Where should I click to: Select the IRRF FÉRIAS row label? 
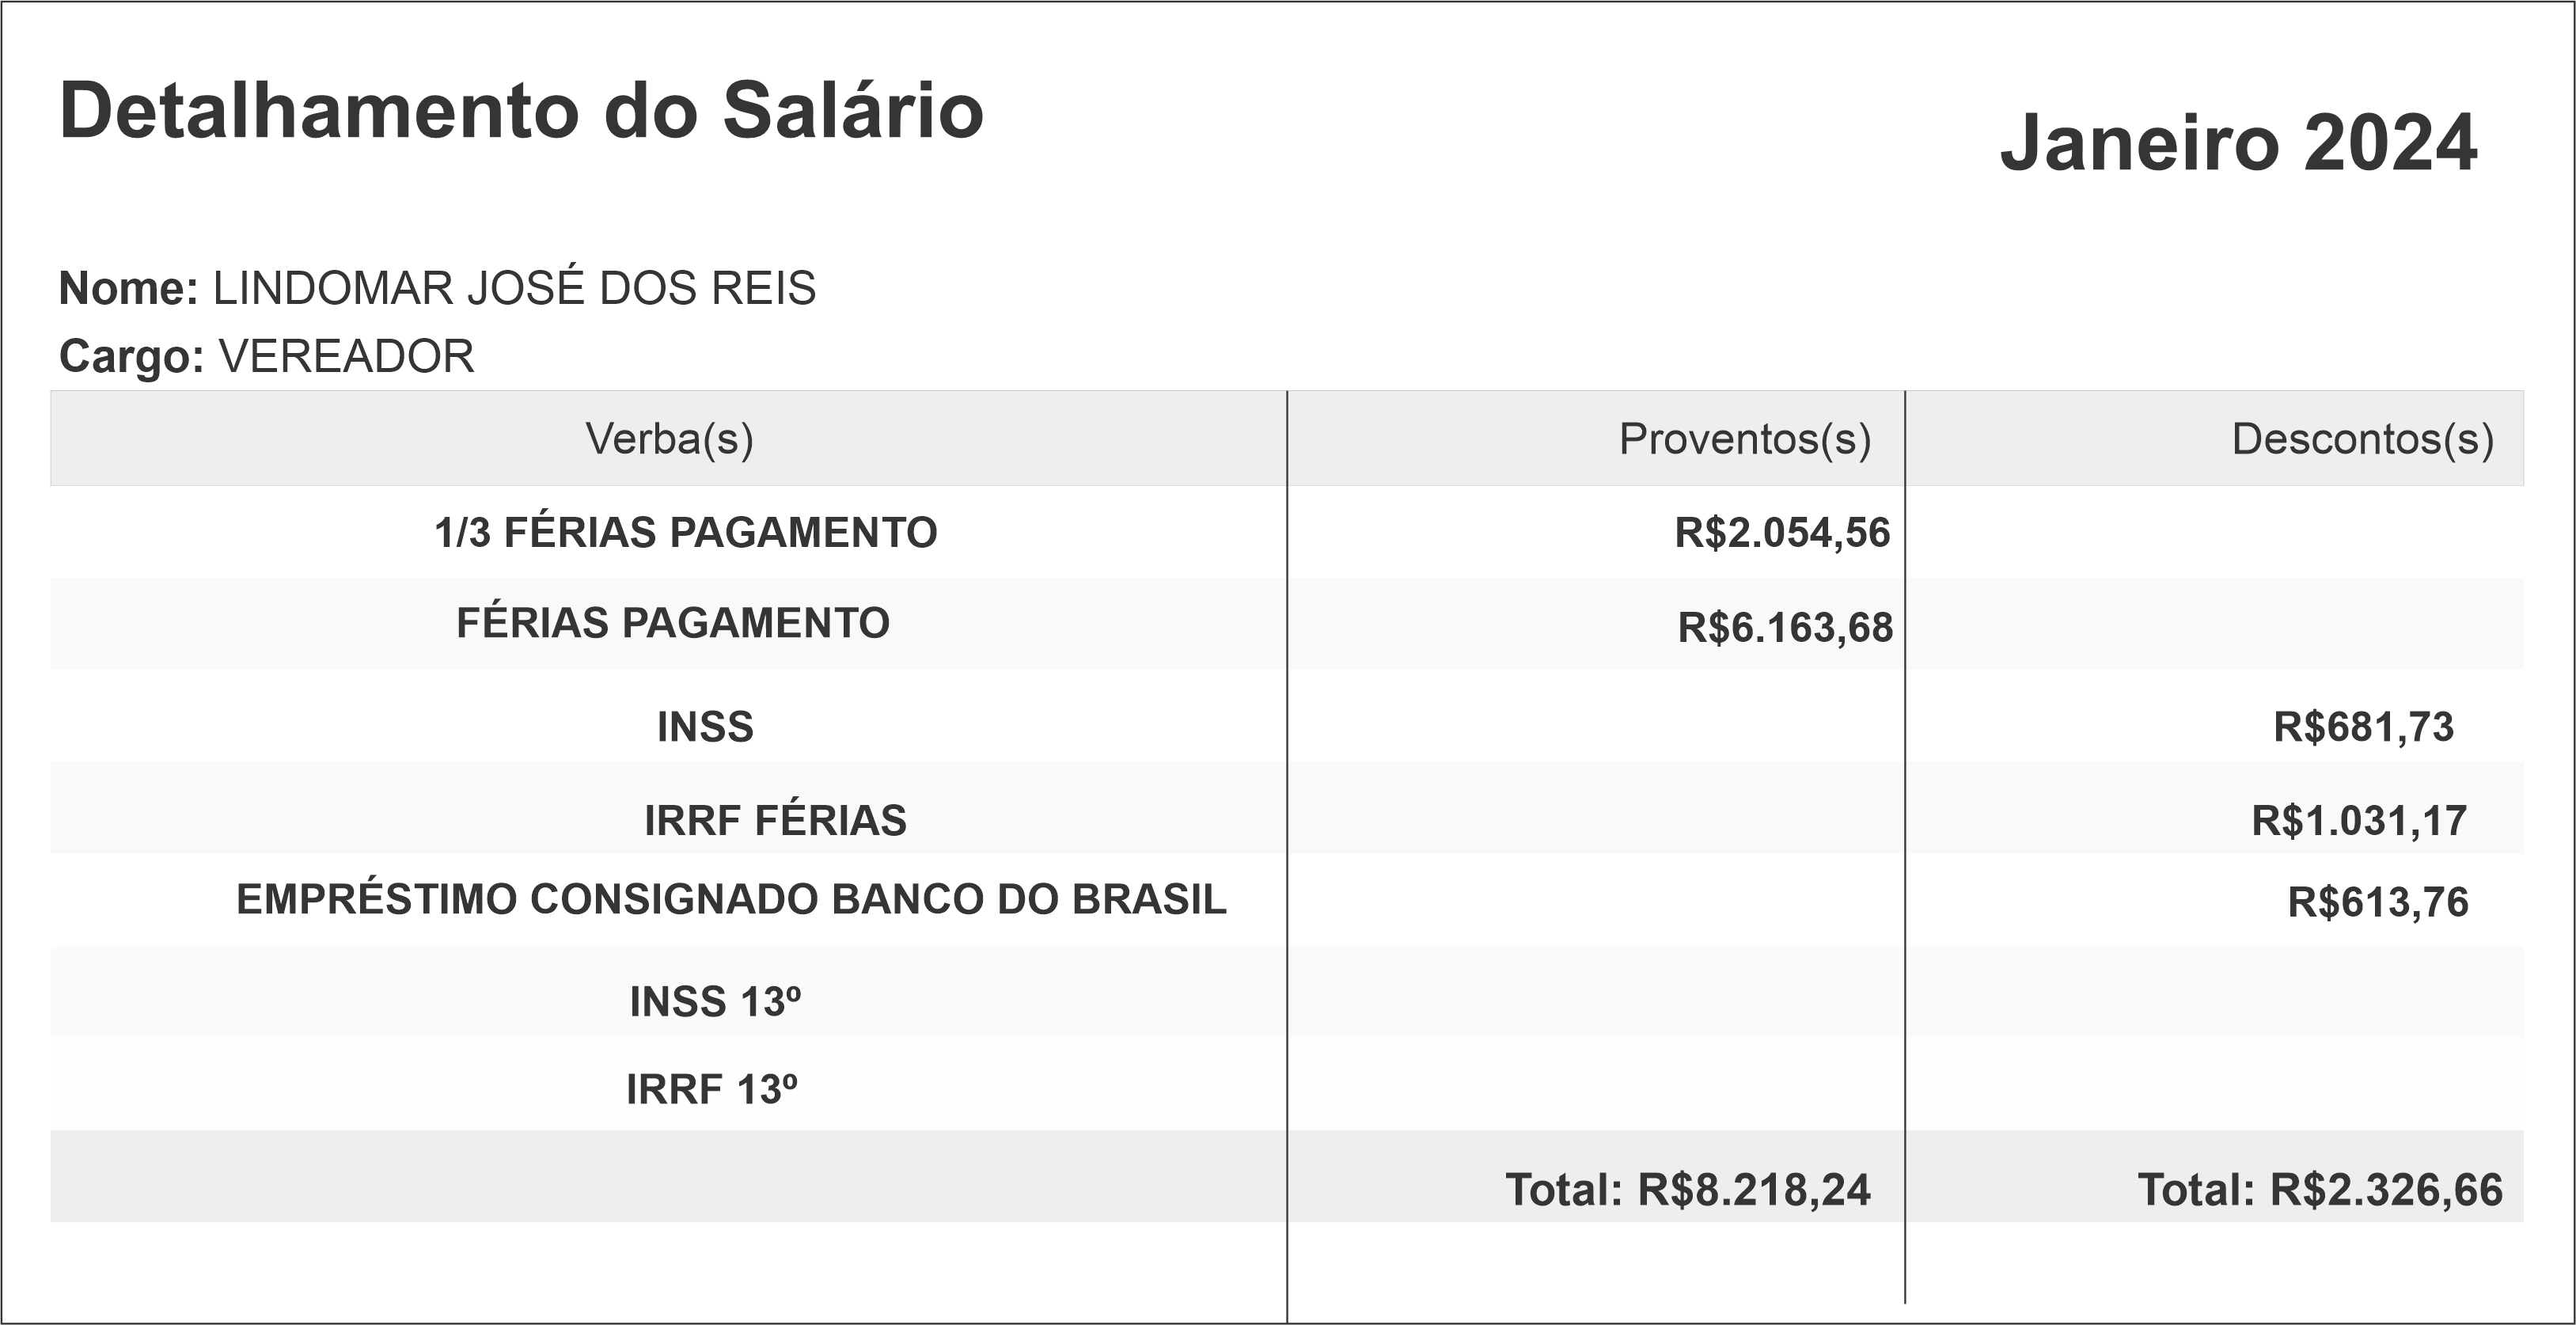click(x=775, y=821)
